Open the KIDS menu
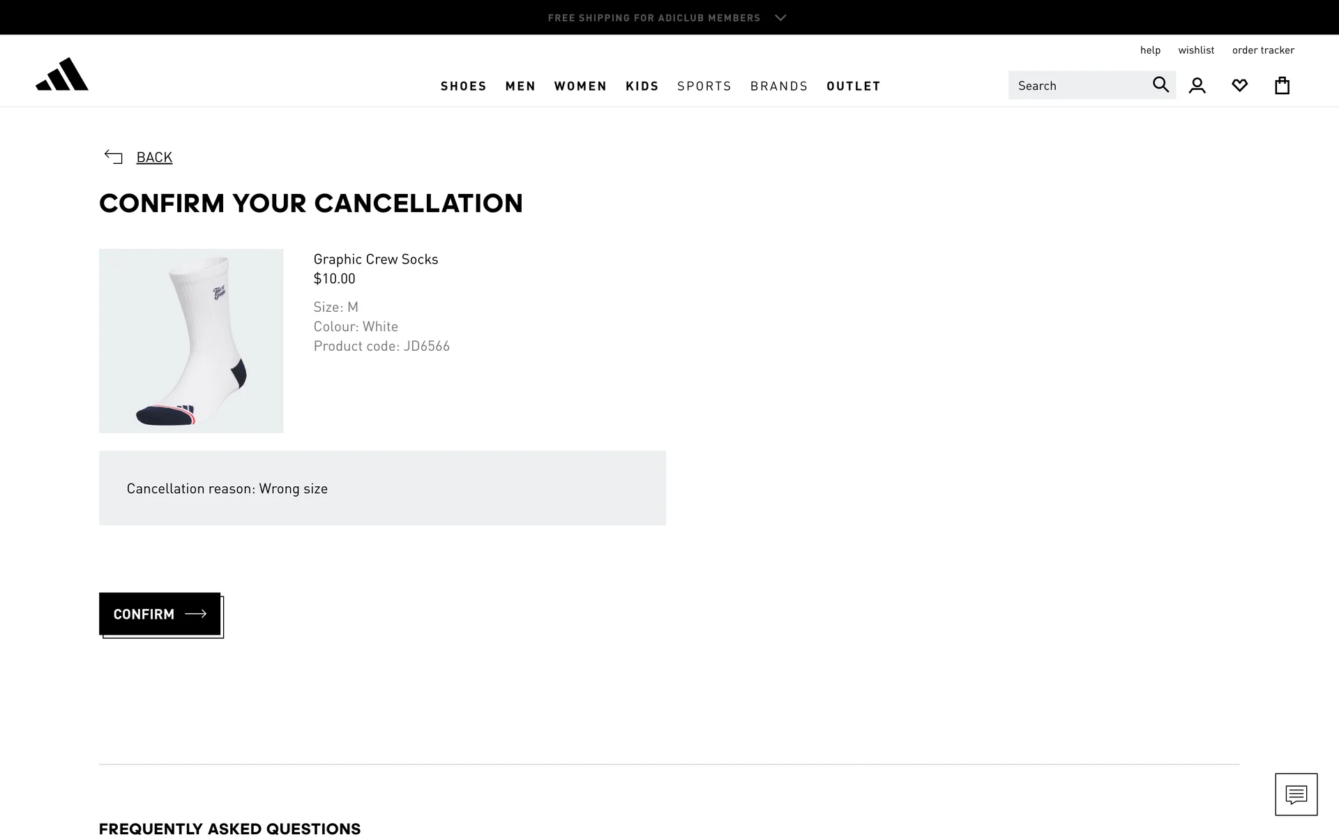Screen dimensions: 1339x837 (x=642, y=86)
